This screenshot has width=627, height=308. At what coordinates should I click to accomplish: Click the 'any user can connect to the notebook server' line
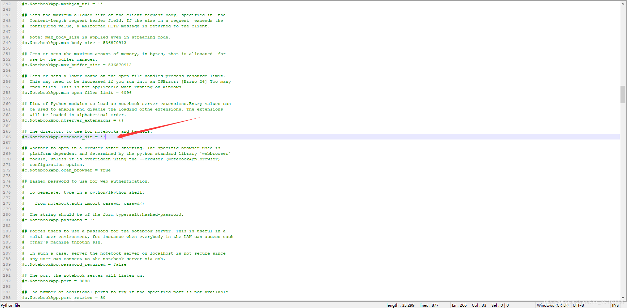[94, 259]
